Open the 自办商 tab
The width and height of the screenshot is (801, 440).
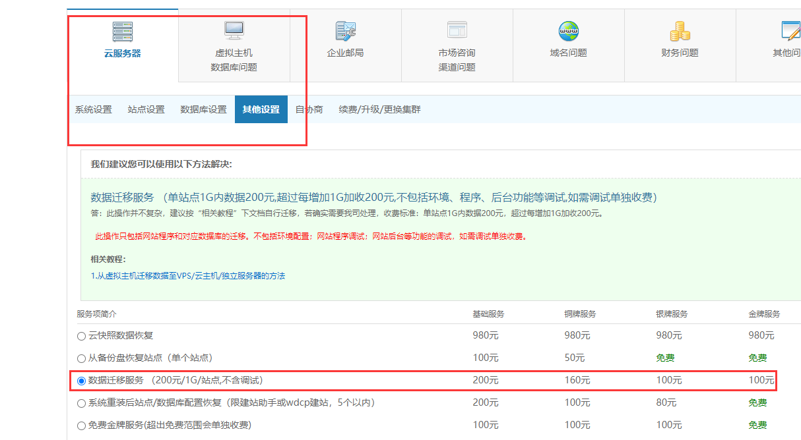(x=309, y=109)
